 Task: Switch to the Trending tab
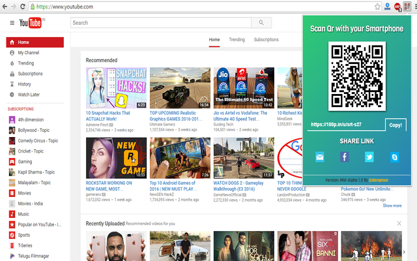[237, 40]
